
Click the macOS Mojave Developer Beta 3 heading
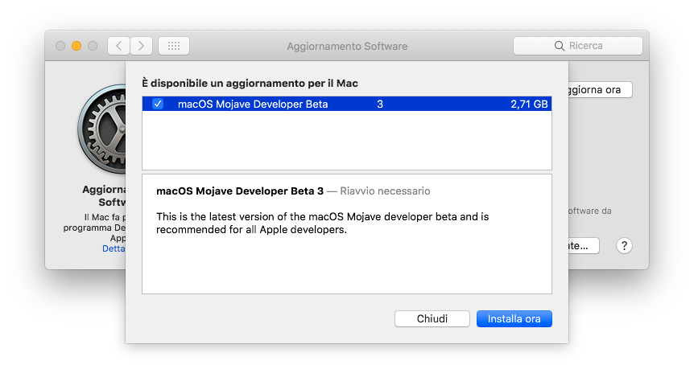[240, 191]
